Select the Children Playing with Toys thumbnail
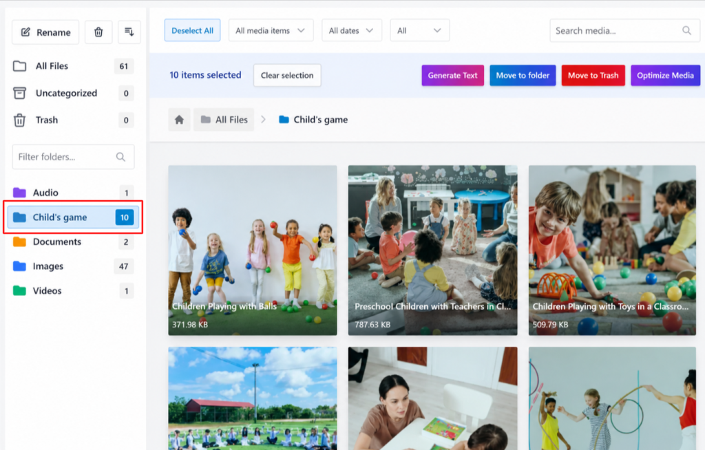 (612, 250)
